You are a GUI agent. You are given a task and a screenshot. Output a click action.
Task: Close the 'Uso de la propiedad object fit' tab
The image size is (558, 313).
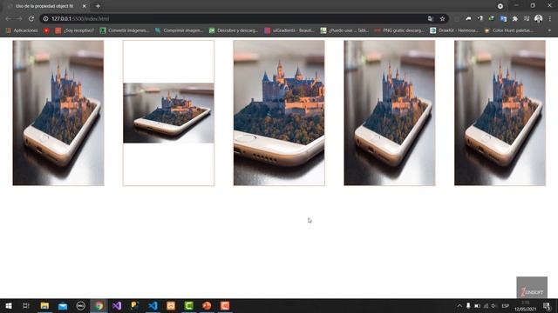84,6
